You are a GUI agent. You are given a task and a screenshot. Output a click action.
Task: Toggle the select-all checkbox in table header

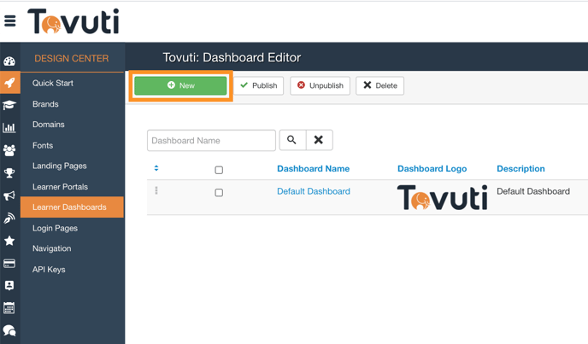coord(219,170)
